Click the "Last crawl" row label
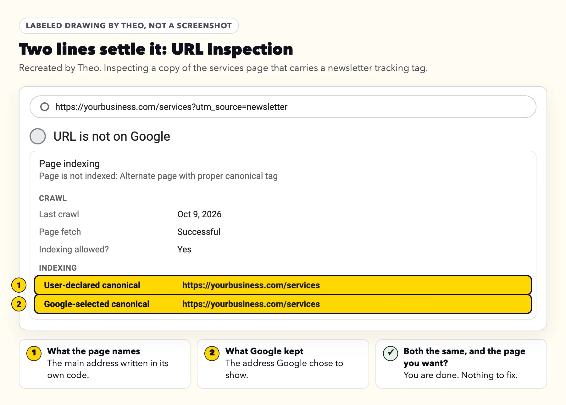Image resolution: width=566 pixels, height=405 pixels. point(59,214)
